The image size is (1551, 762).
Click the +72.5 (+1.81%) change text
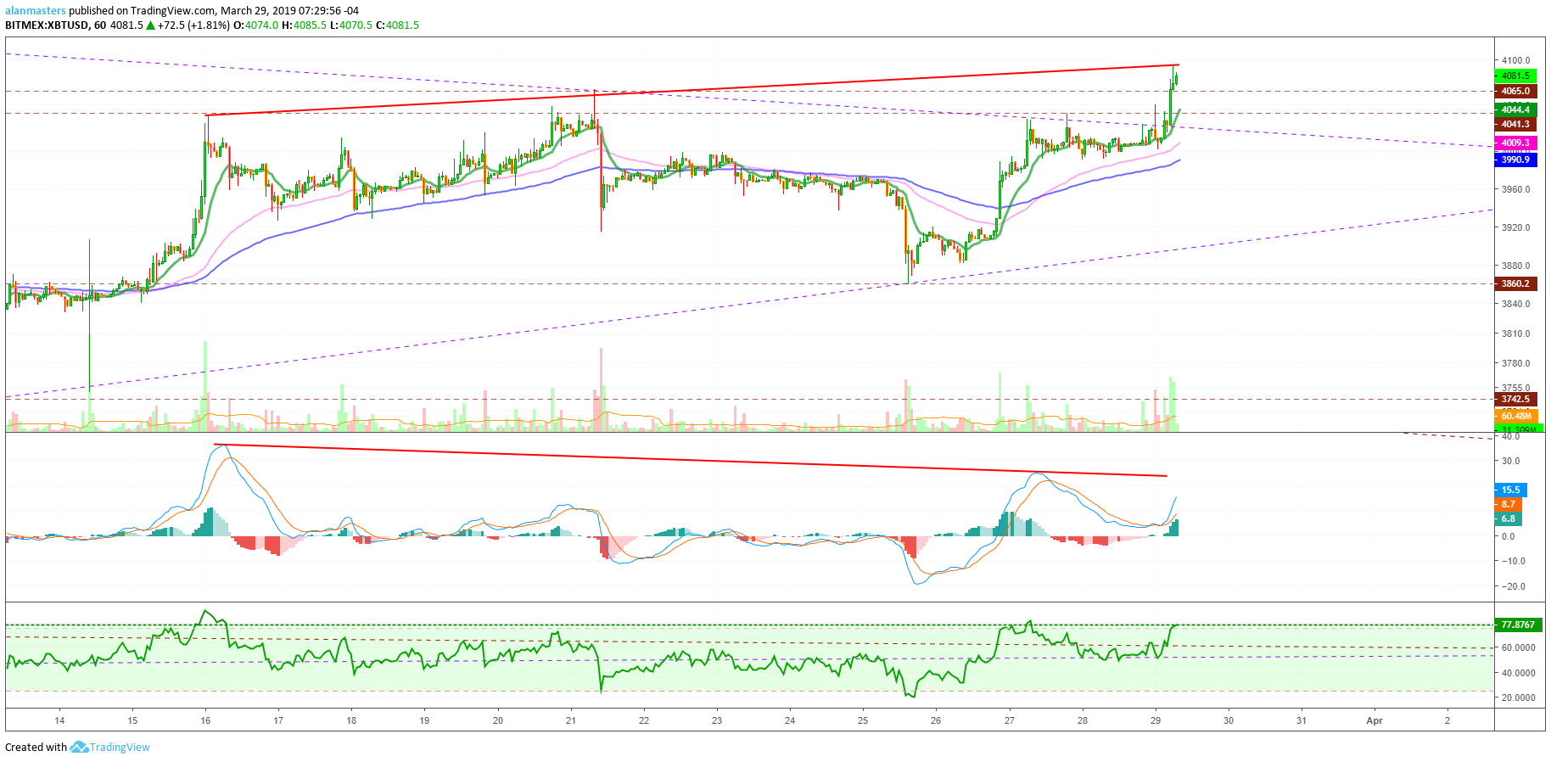pyautogui.click(x=193, y=25)
